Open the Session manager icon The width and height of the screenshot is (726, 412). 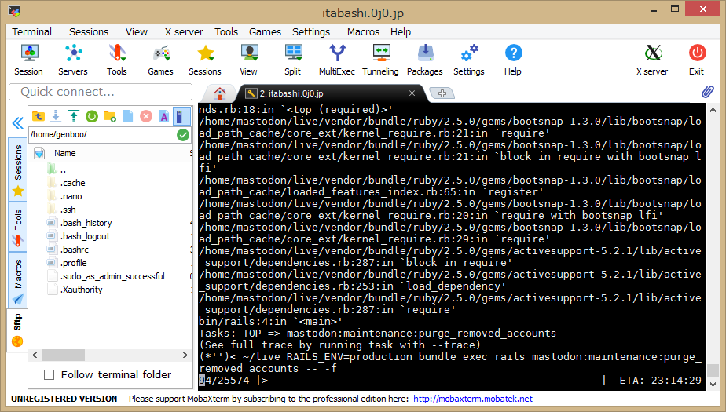click(x=28, y=60)
